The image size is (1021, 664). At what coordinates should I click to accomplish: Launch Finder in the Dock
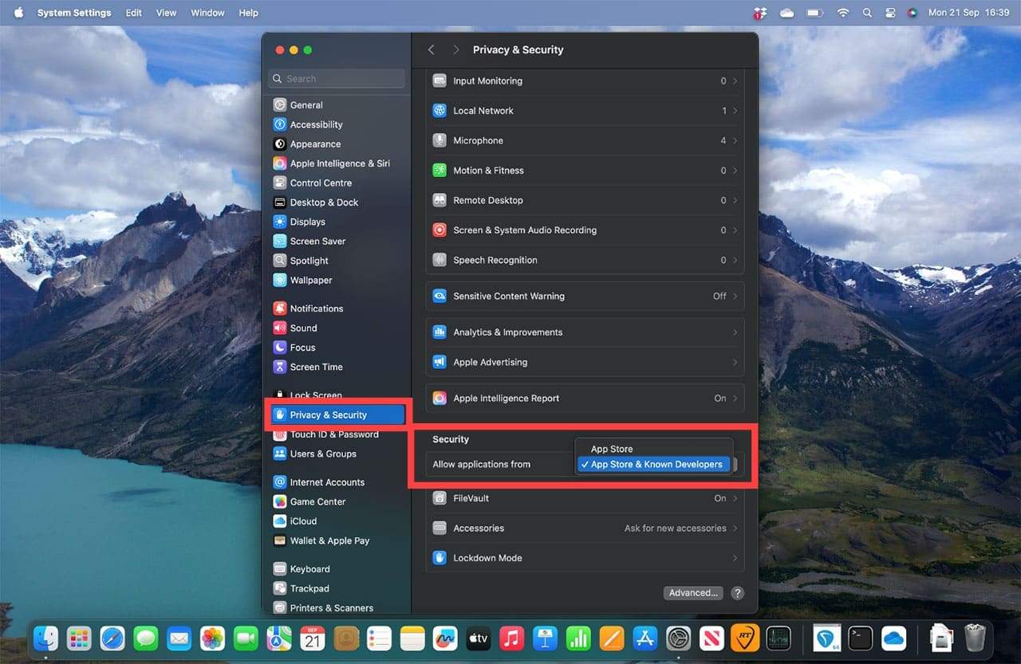click(45, 638)
